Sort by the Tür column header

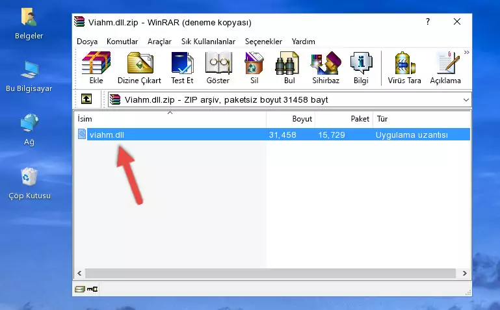click(421, 119)
